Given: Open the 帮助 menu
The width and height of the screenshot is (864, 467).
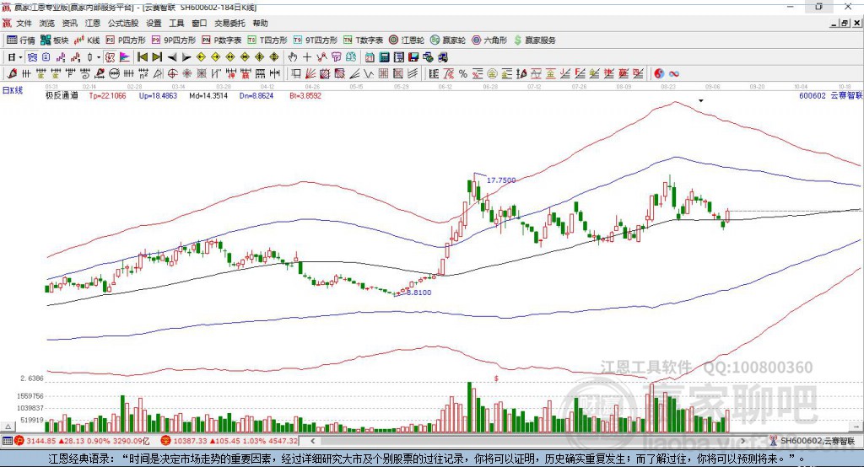Looking at the screenshot, I should [260, 23].
